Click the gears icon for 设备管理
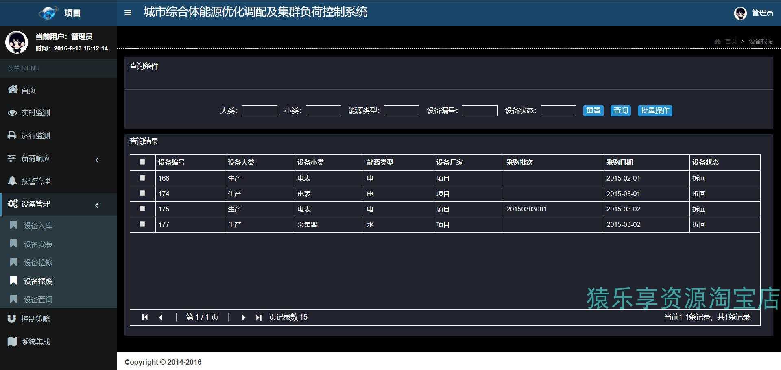Image resolution: width=781 pixels, height=370 pixels. 13,204
